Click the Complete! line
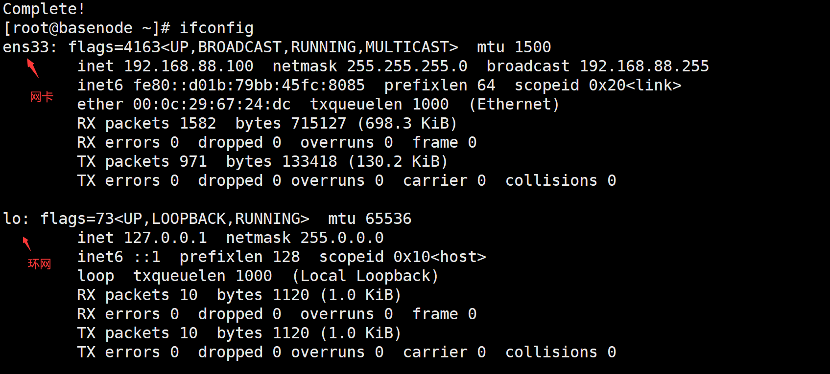The image size is (830, 374). pyautogui.click(x=44, y=9)
